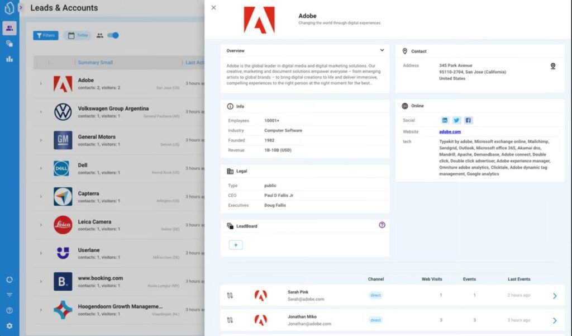Open Sarah Pink contact details arrow
Image resolution: width=572 pixels, height=336 pixels.
coord(554,296)
